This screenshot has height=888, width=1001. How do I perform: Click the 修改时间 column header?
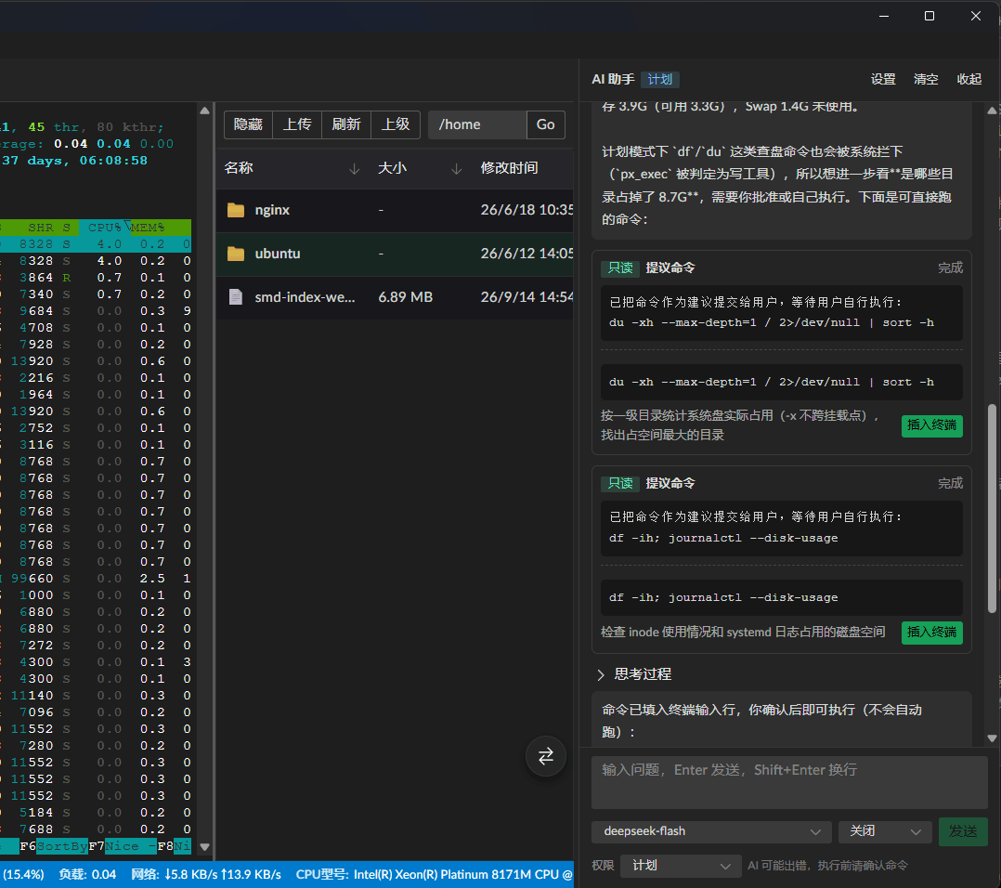click(509, 168)
